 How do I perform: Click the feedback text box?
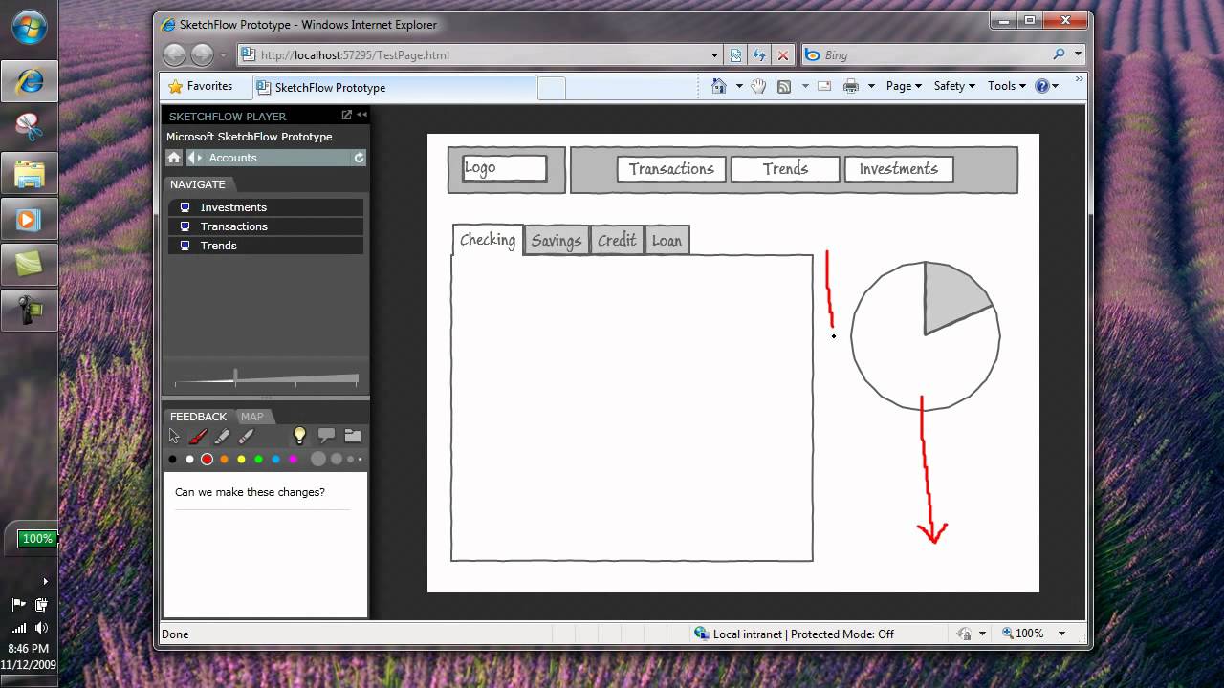tap(266, 544)
